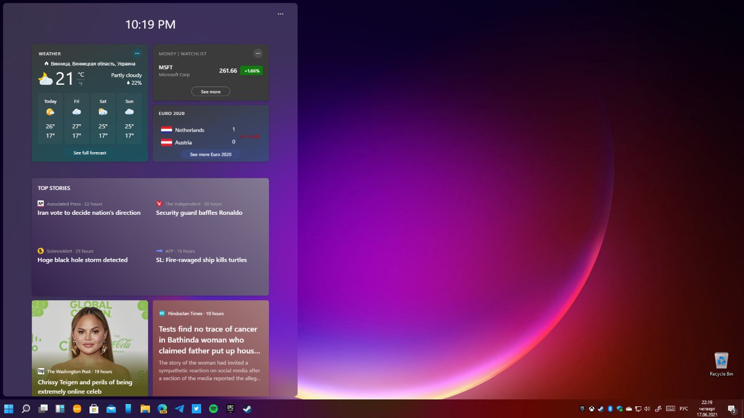This screenshot has width=744, height=418.
Task: Open the Start menu
Action: [9, 409]
